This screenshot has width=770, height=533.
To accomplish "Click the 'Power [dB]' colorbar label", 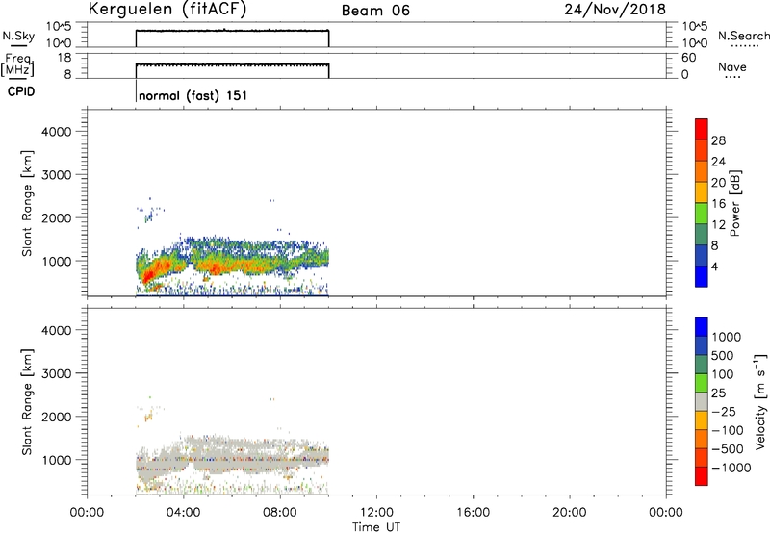I will pyautogui.click(x=734, y=203).
